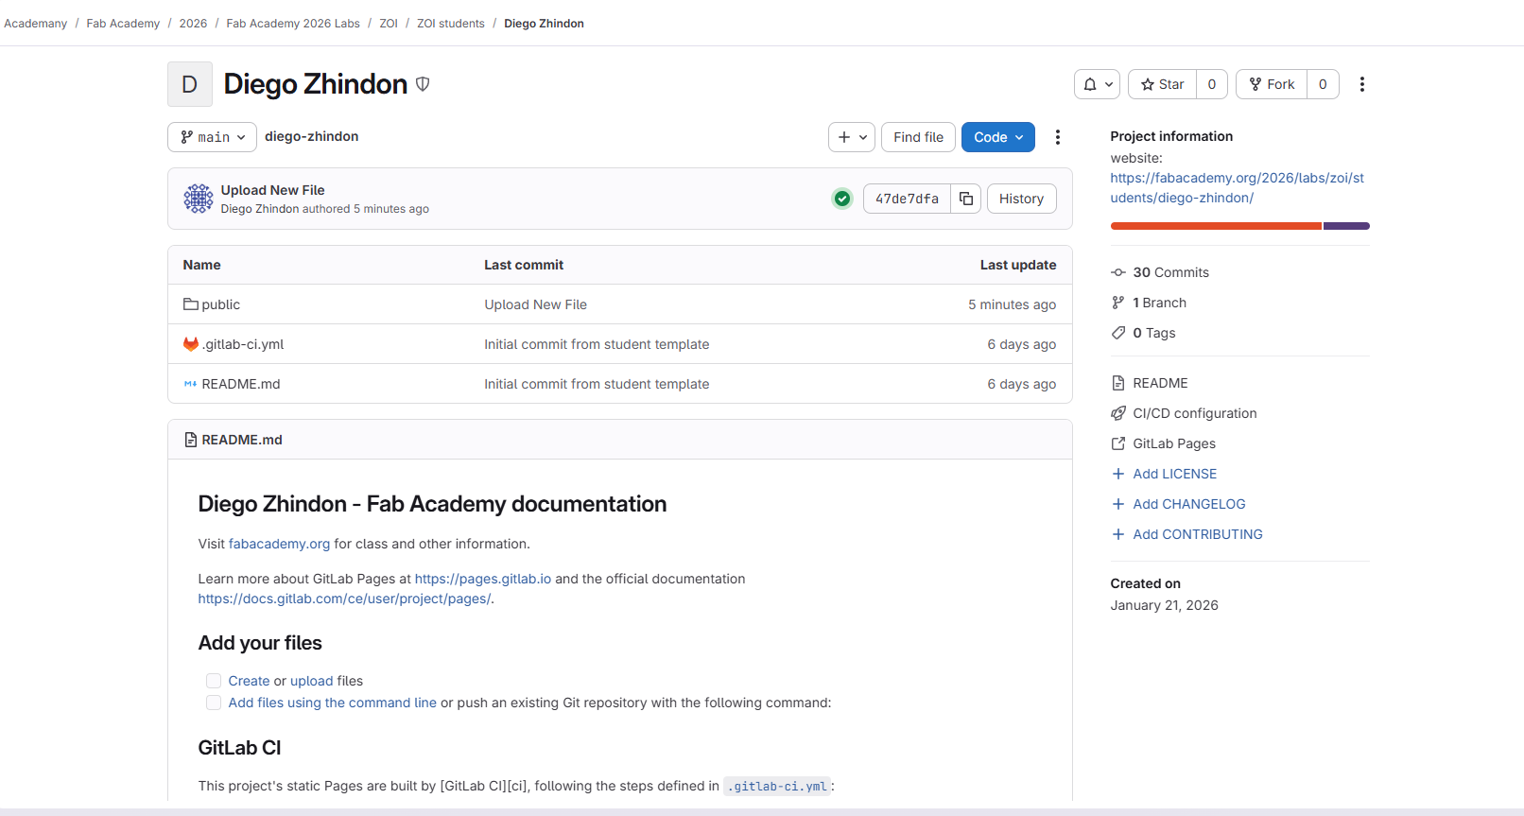The image size is (1524, 816).
Task: Click the commits icon beside 30 Commits
Action: pos(1118,272)
